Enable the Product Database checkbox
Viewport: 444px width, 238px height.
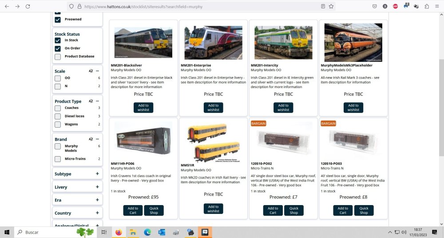click(58, 57)
